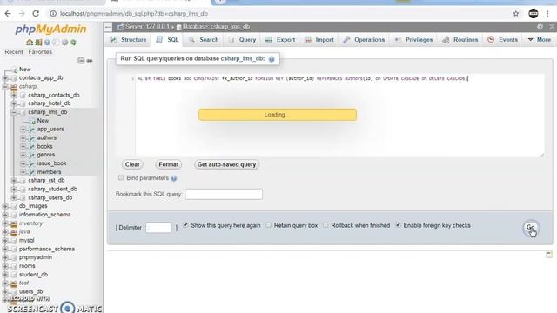Image resolution: width=557 pixels, height=313 pixels.
Task: Click the genres table icon
Action: pos(31,155)
